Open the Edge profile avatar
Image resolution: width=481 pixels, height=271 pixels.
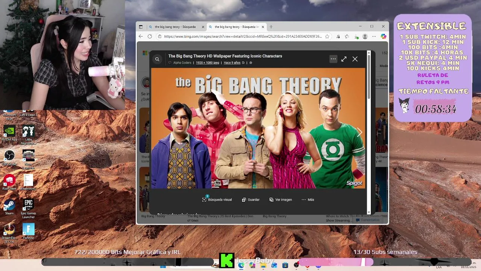click(365, 37)
